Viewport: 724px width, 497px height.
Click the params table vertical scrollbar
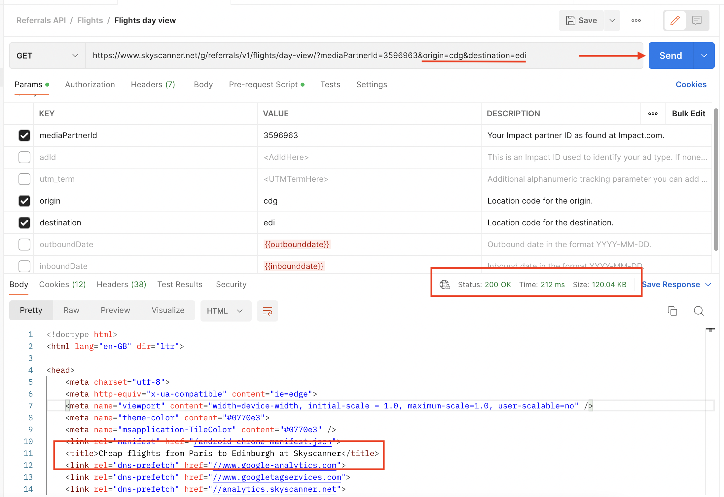pyautogui.click(x=716, y=179)
